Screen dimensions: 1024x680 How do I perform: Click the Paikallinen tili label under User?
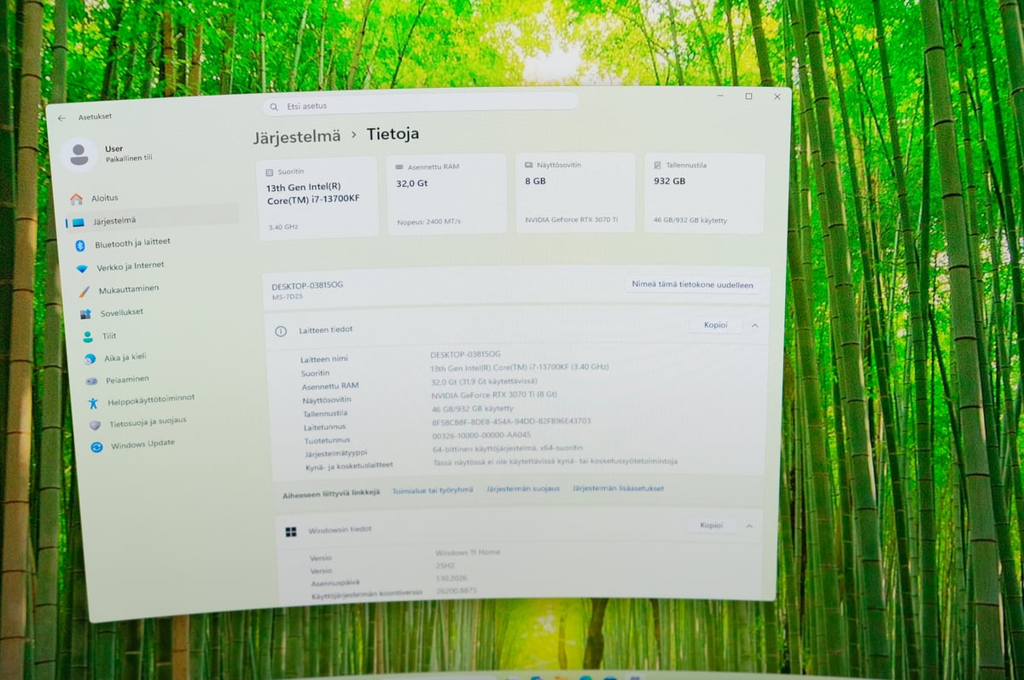[x=129, y=160]
